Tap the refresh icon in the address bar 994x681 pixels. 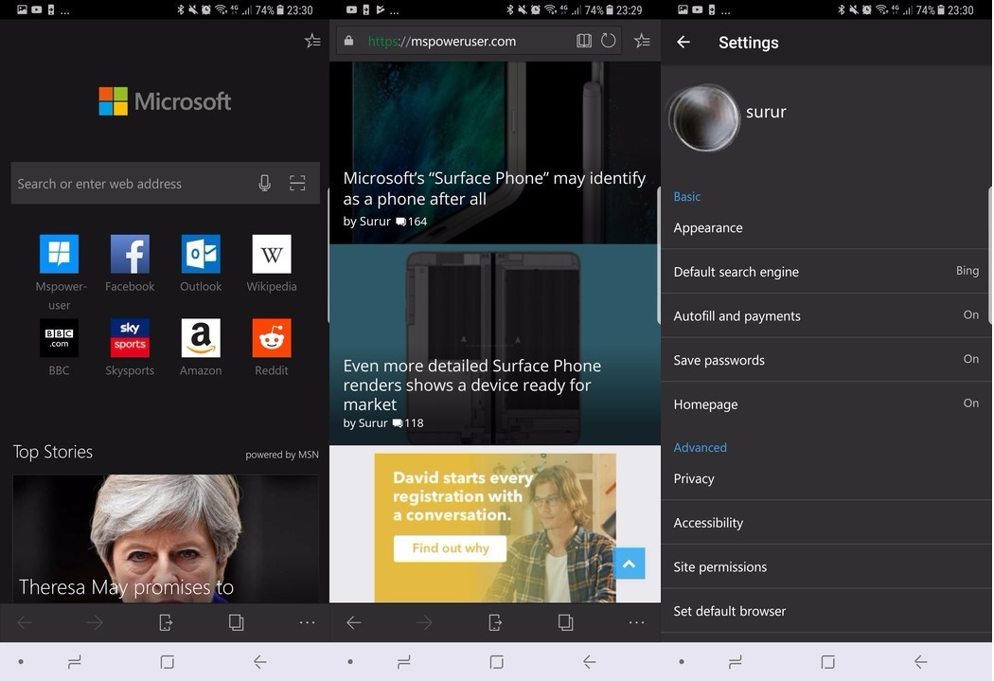click(x=608, y=41)
